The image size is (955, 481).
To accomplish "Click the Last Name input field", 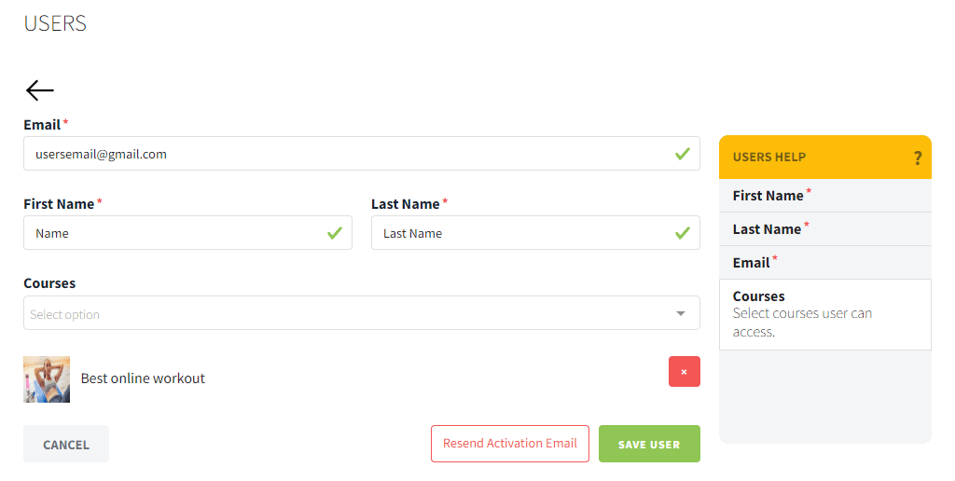I will 535,233.
